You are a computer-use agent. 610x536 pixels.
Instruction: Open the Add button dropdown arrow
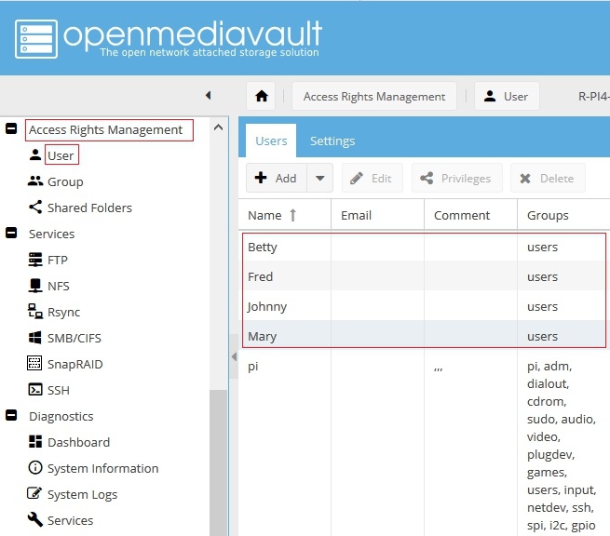pyautogui.click(x=319, y=179)
